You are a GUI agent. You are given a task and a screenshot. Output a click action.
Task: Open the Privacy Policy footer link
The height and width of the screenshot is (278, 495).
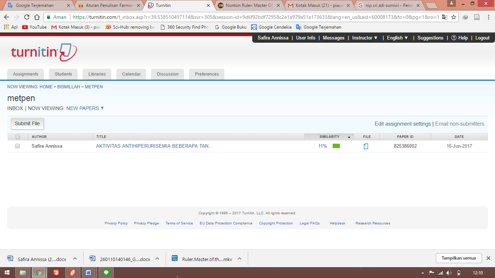pos(116,223)
